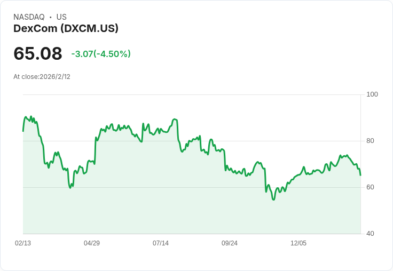Screen dimensions: 393x271
Task: Select the 04/29 date on the x-axis
Action: 92,243
